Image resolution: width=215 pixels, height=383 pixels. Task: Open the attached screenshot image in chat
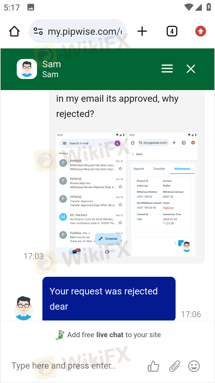tap(127, 194)
